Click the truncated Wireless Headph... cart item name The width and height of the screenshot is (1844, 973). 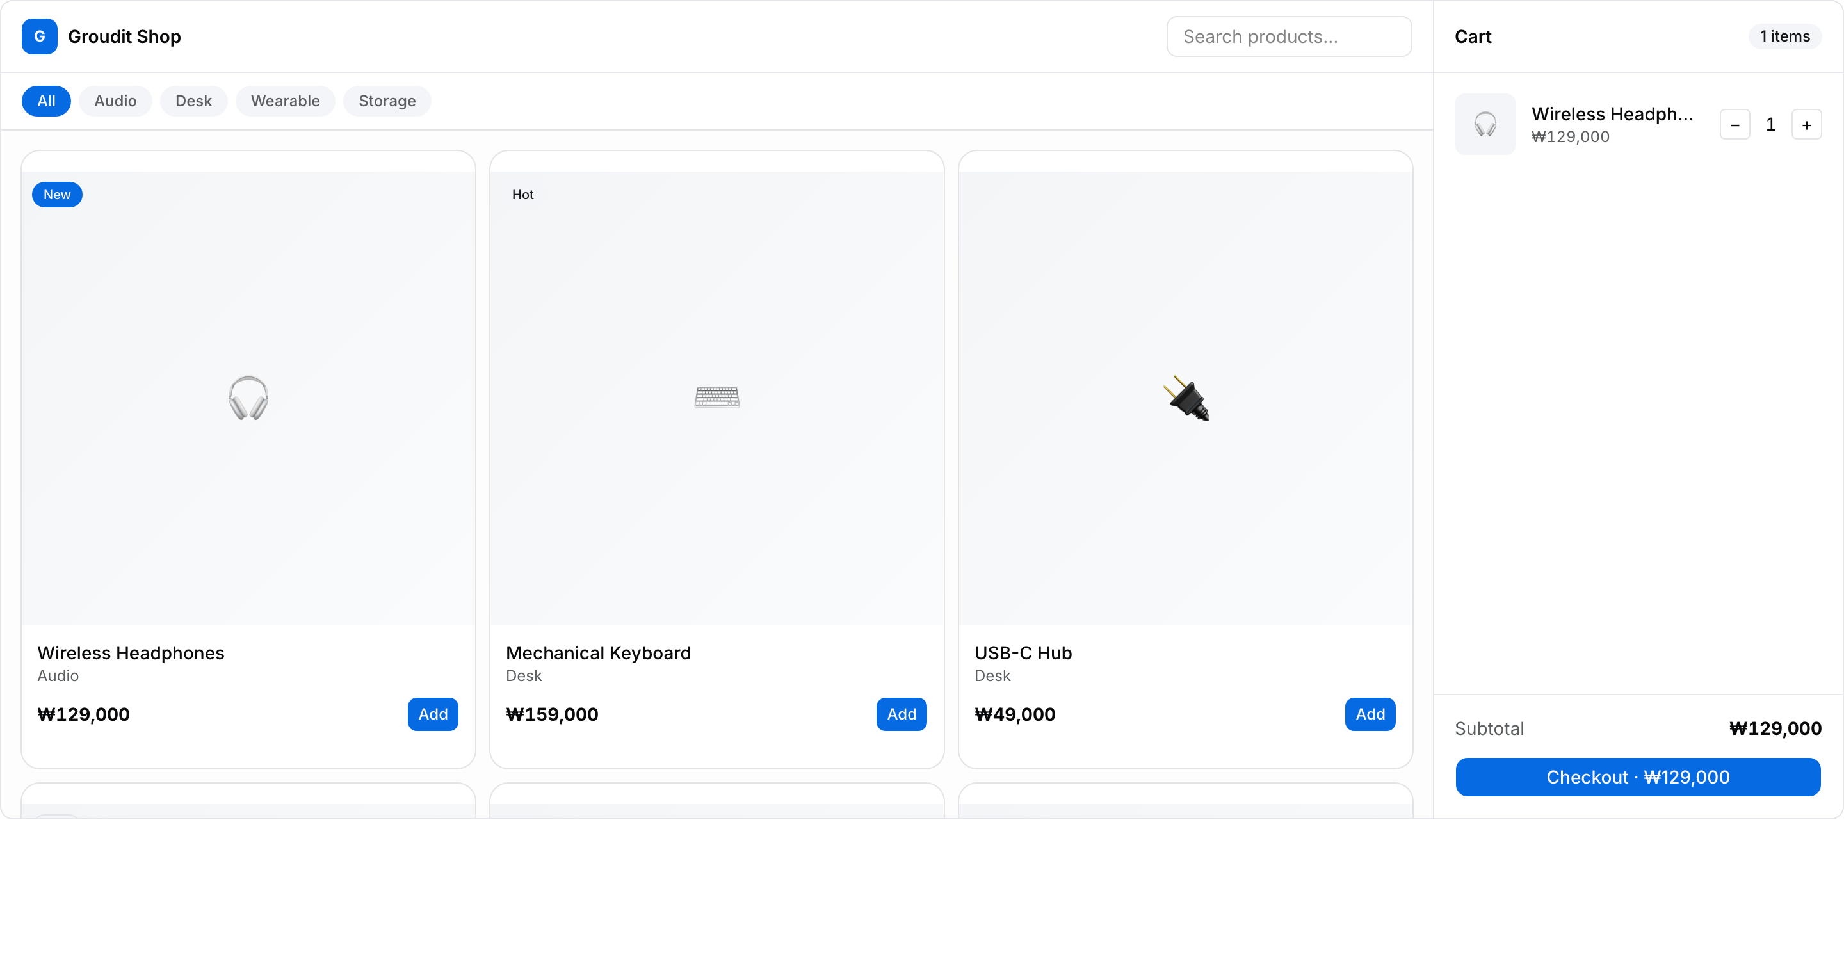1612,114
